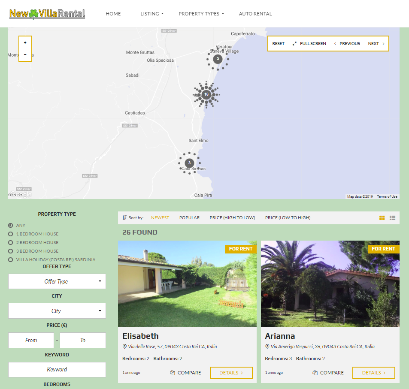Select 2 Bedroom House radio option

(10, 242)
